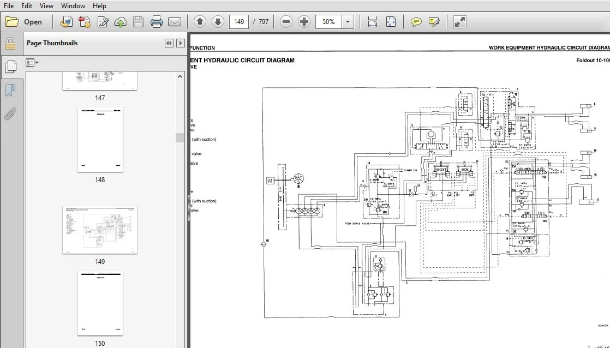Viewport: 610px width, 348px height.
Task: Click the Add sticky note comment icon
Action: click(416, 22)
